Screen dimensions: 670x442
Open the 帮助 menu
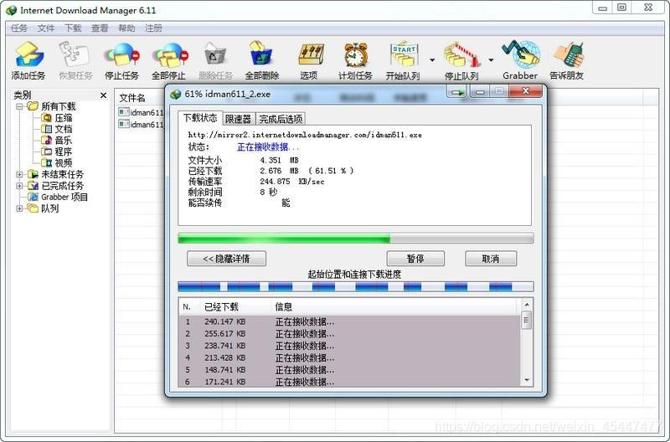point(126,28)
